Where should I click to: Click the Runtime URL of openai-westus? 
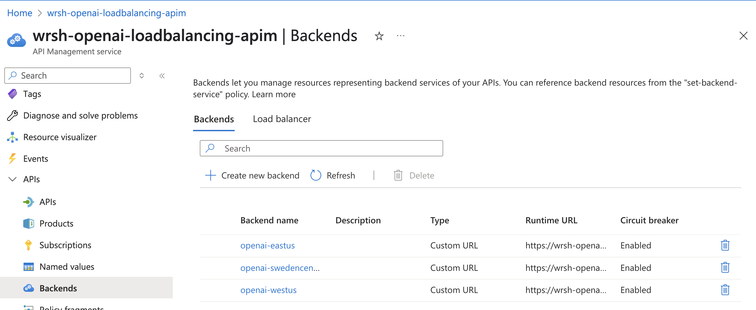pyautogui.click(x=566, y=290)
